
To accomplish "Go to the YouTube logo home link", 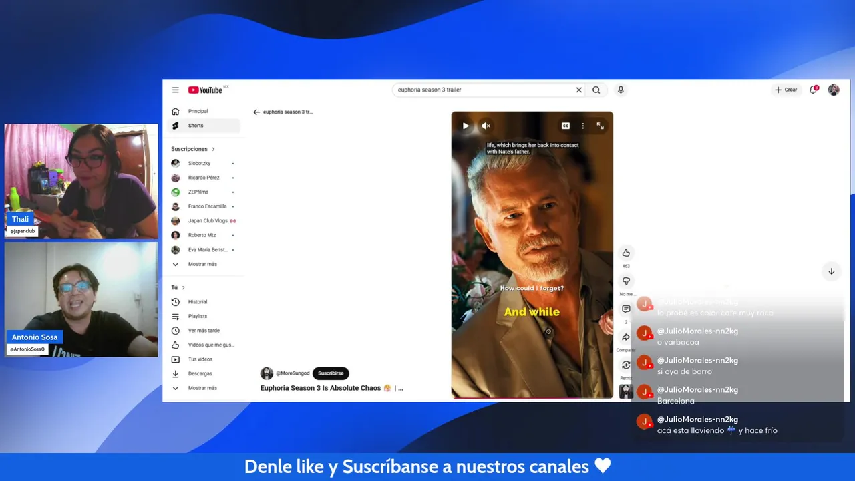I will (205, 90).
